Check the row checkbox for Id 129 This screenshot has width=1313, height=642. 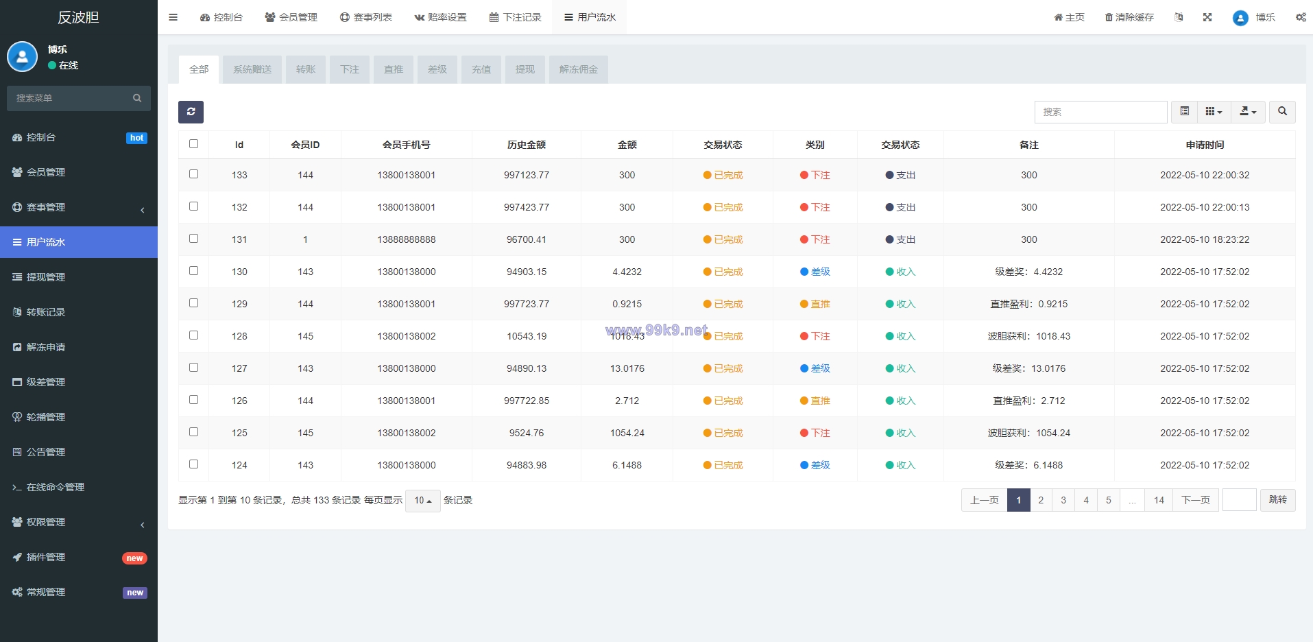pos(194,303)
